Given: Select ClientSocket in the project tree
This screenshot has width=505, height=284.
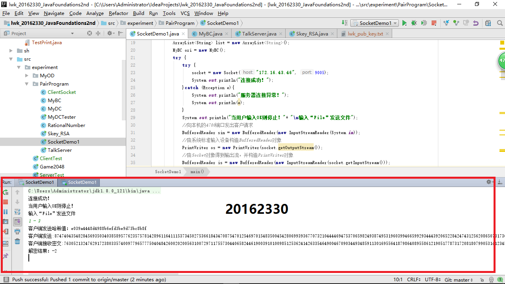Looking at the screenshot, I should tap(62, 92).
